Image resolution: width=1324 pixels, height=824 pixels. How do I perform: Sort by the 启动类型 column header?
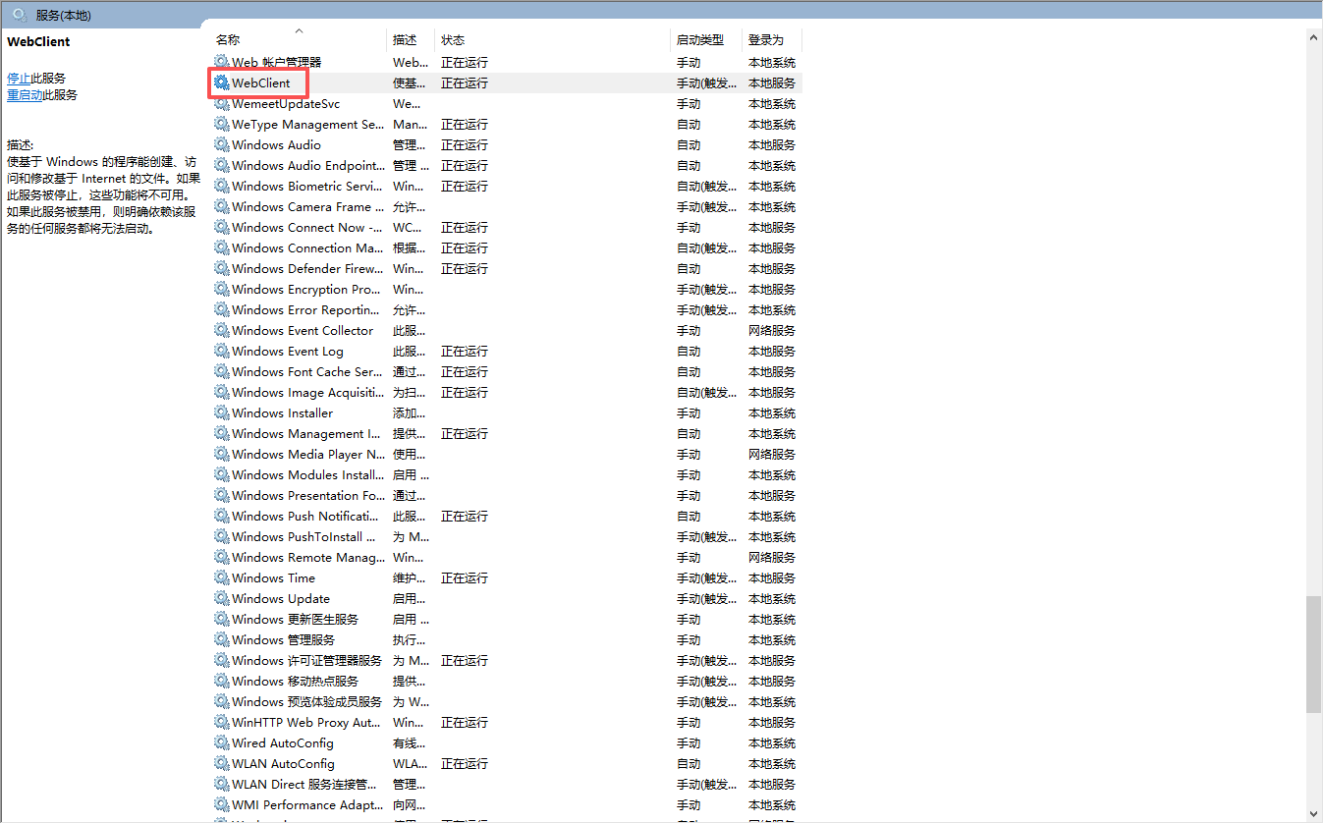point(699,40)
